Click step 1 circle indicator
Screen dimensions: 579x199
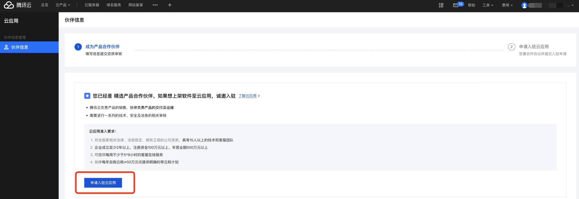tap(78, 47)
